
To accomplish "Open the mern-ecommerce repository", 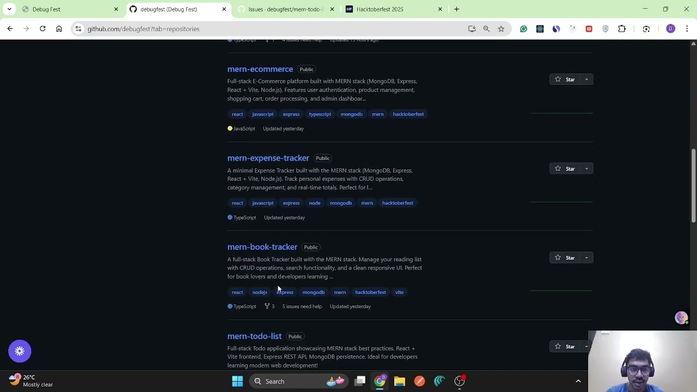I will 260,69.
